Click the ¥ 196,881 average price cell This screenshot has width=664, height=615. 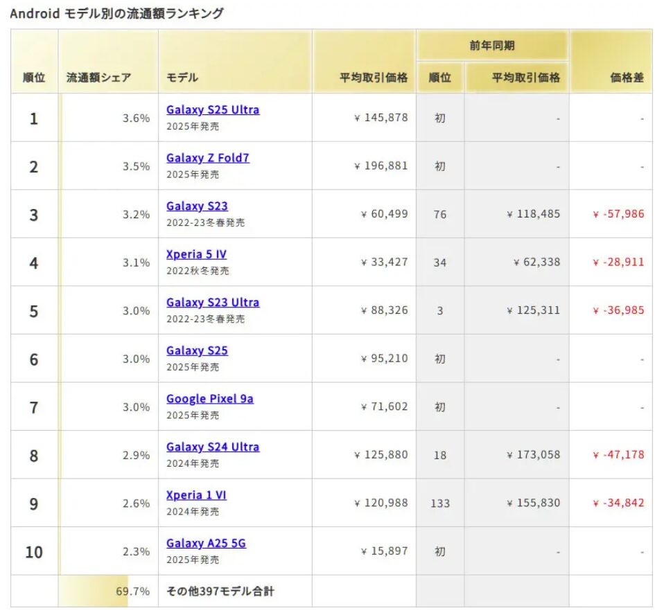[381, 166]
